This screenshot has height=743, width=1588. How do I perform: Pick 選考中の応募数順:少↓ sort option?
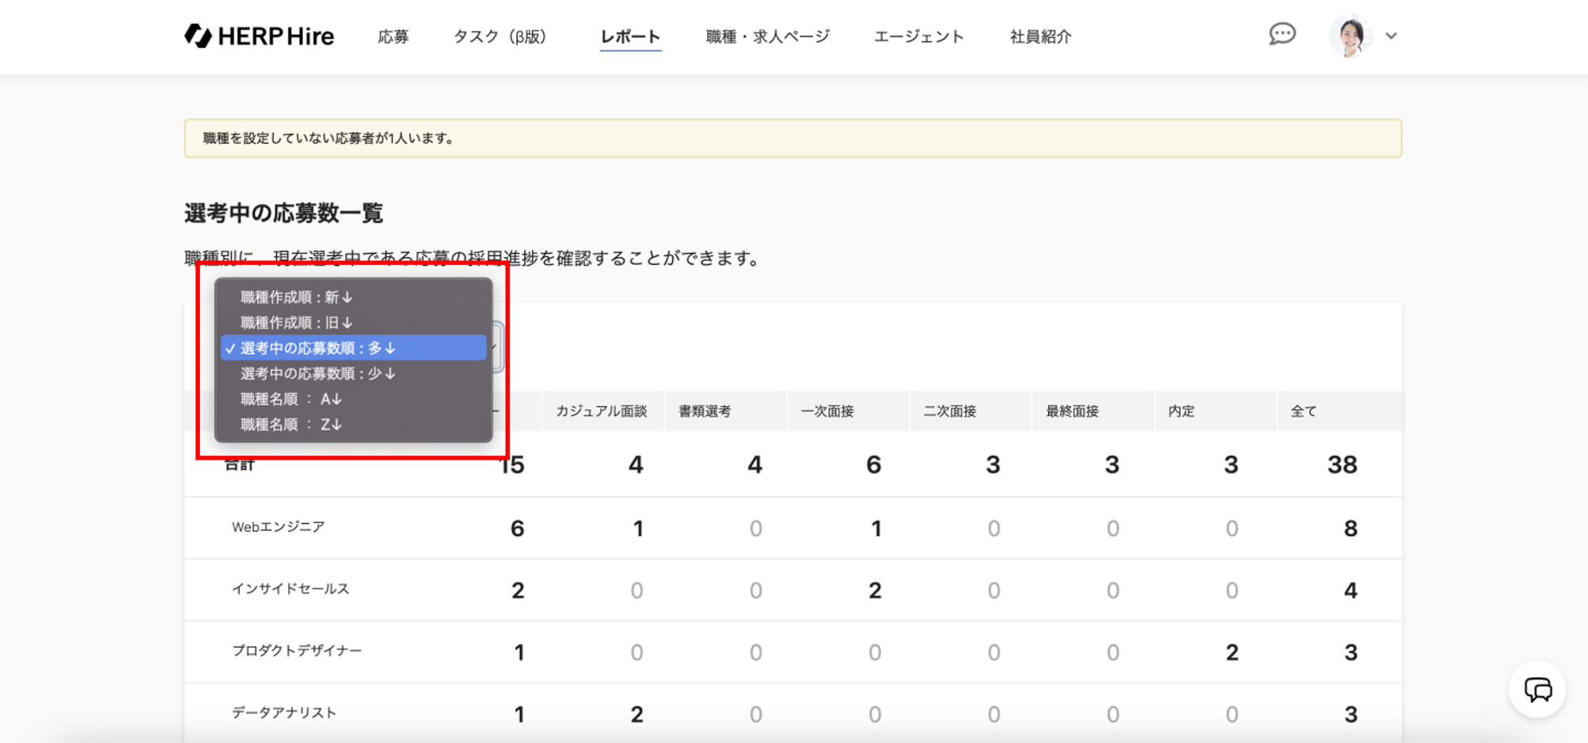click(318, 373)
